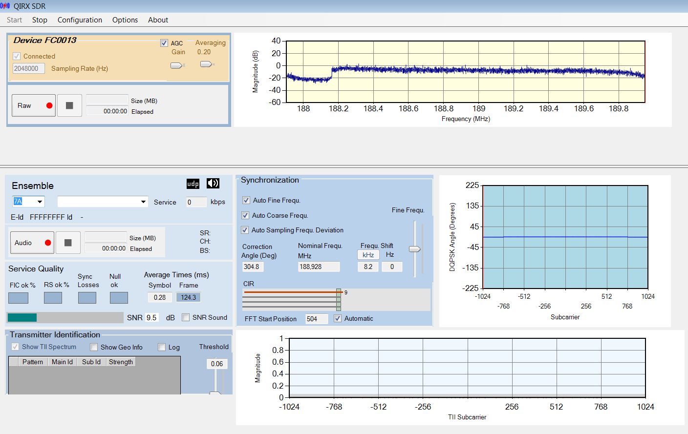Click the Gain slider handle
This screenshot has height=434, width=688.
coord(176,65)
